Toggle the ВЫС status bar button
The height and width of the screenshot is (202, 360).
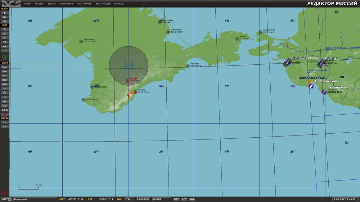tap(192, 199)
